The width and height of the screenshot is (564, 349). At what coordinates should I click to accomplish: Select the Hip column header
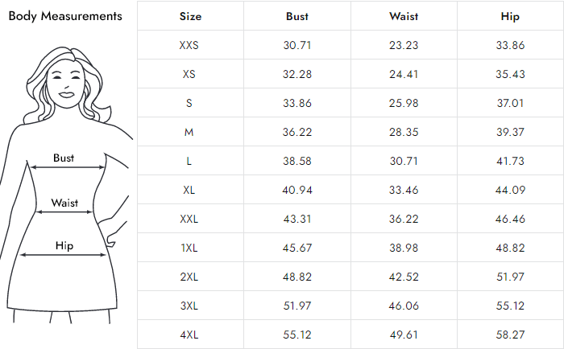[510, 16]
